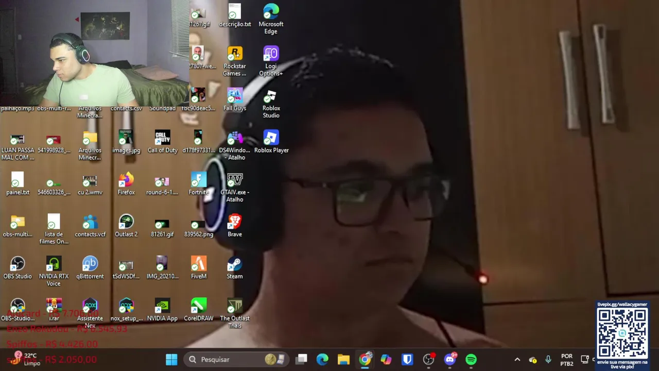659x371 pixels.
Task: Select painel.txt file on desktop
Action: (x=18, y=184)
